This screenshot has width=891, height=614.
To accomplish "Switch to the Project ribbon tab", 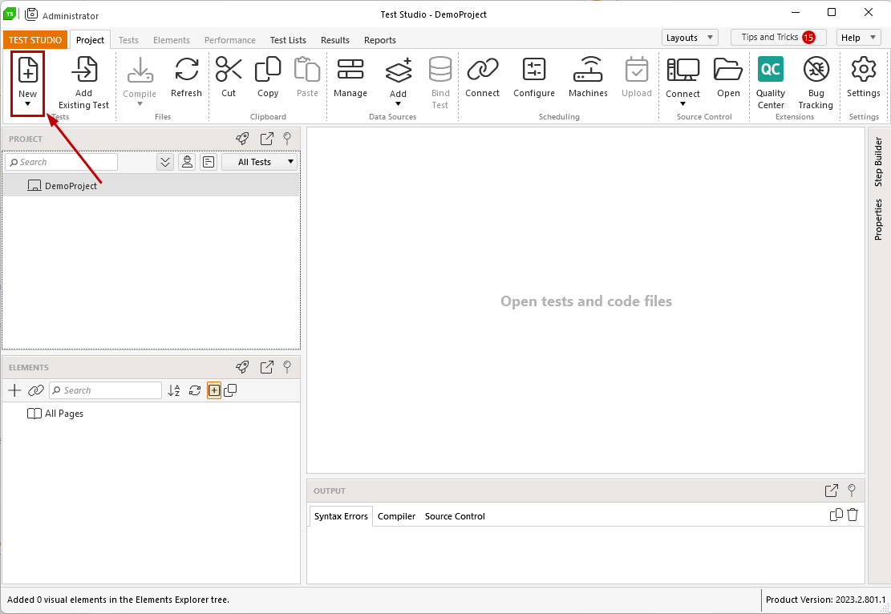I will tap(91, 40).
